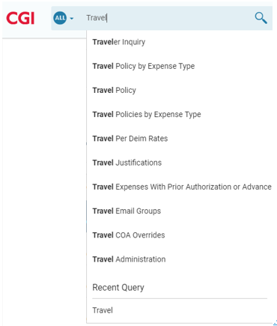Click the CGI logo

[20, 18]
